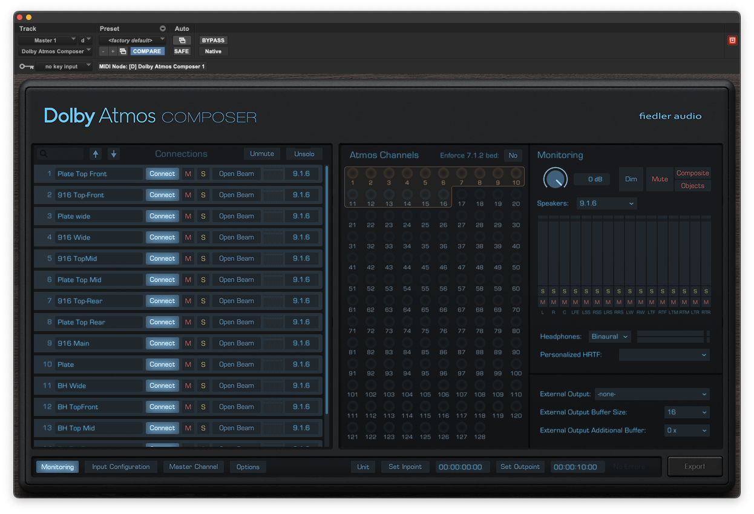Screen dimensions: 754x514
Task: Select previous preset with minus button
Action: coord(103,51)
